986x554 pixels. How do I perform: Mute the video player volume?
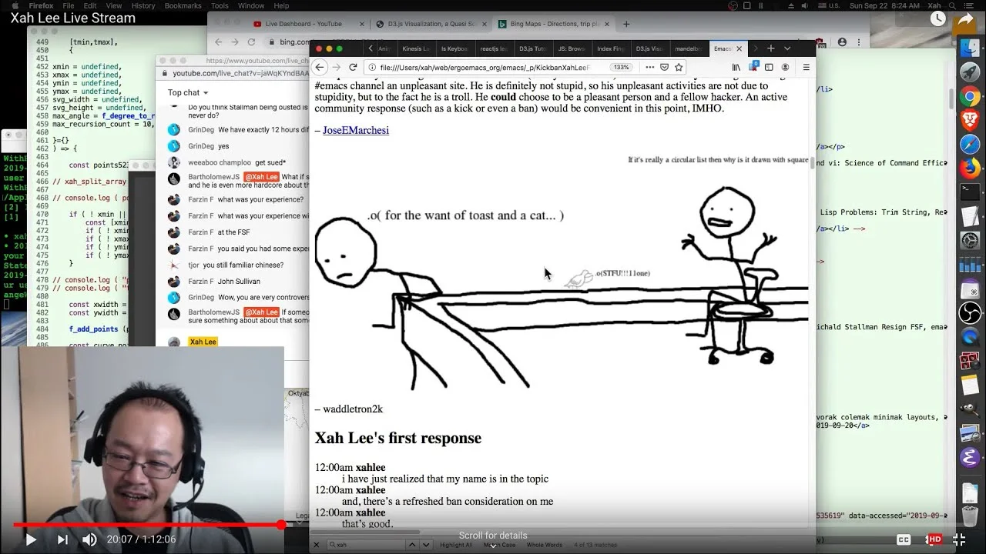(x=89, y=539)
